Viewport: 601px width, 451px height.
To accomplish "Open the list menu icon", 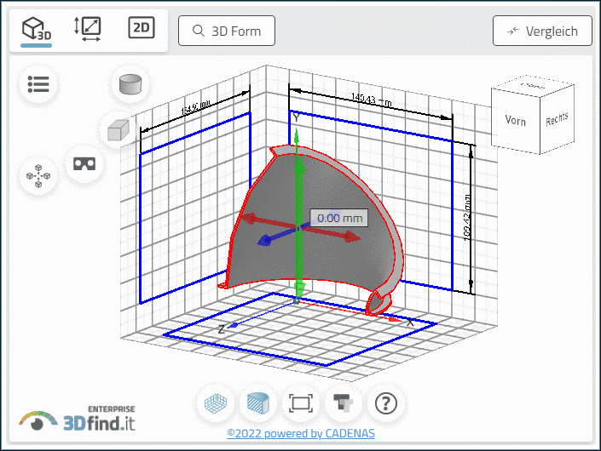I will coord(38,84).
